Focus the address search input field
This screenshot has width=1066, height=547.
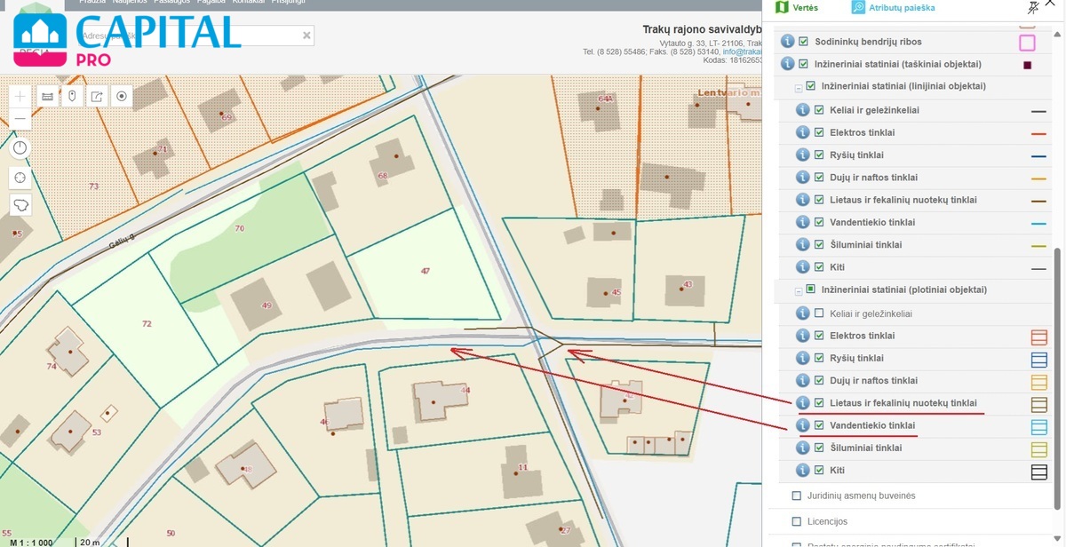pos(189,36)
